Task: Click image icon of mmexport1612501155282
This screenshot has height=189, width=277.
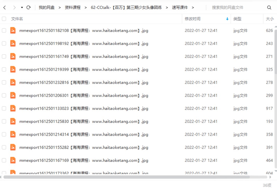Action: (13, 147)
